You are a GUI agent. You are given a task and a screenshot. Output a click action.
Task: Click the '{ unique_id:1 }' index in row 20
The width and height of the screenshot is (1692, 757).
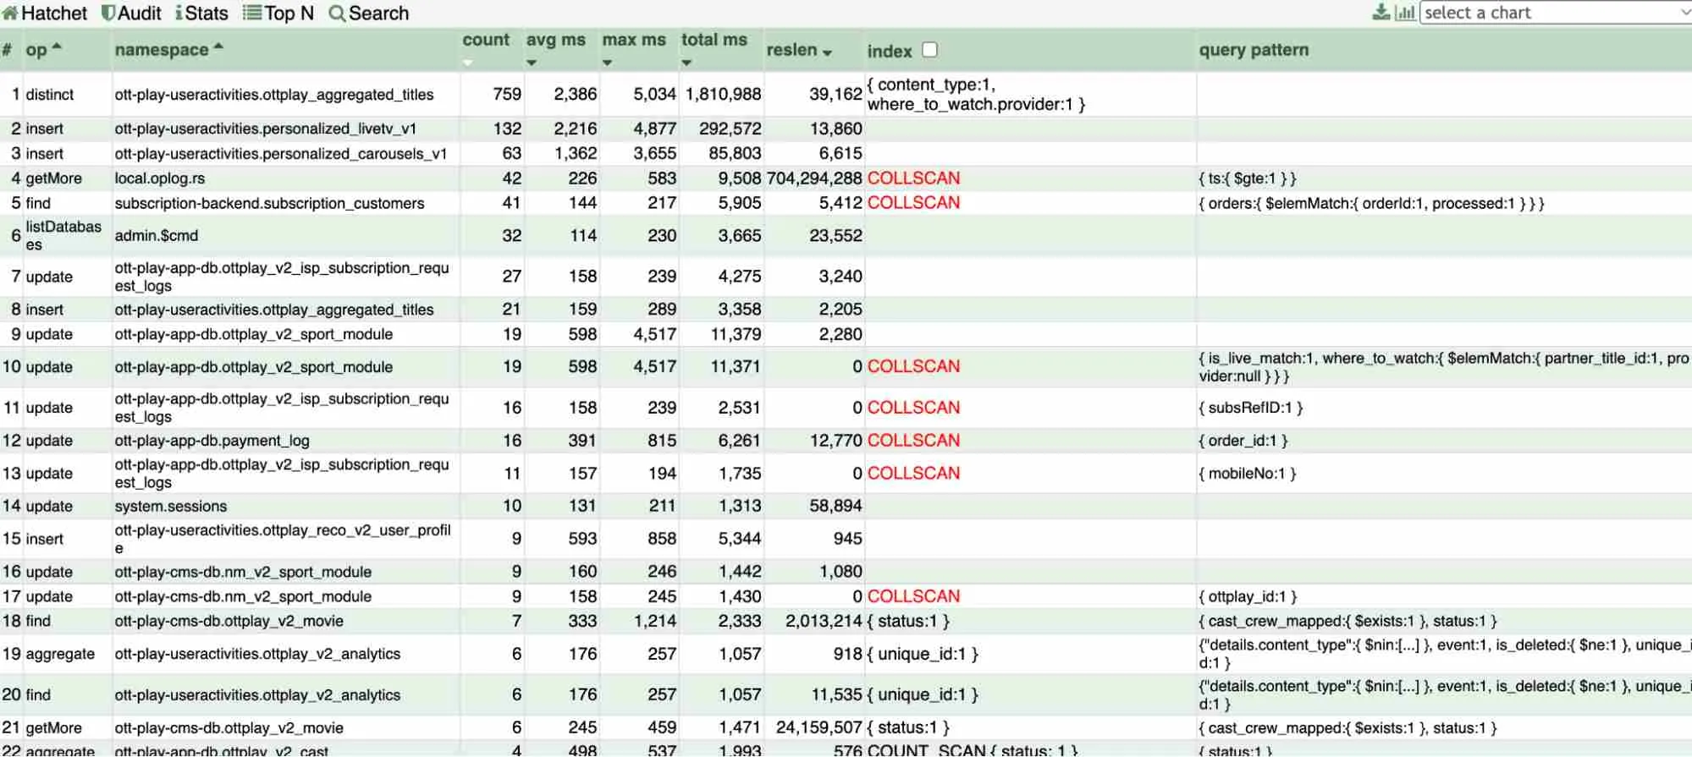click(923, 694)
